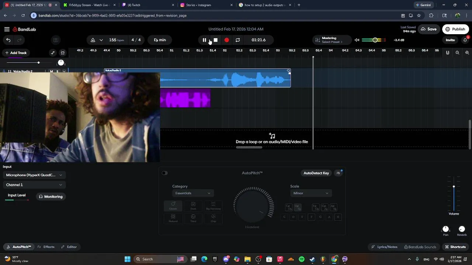Mute the Voice/Audio 2 track
Viewport: 472px width, 265px height.
click(52, 71)
